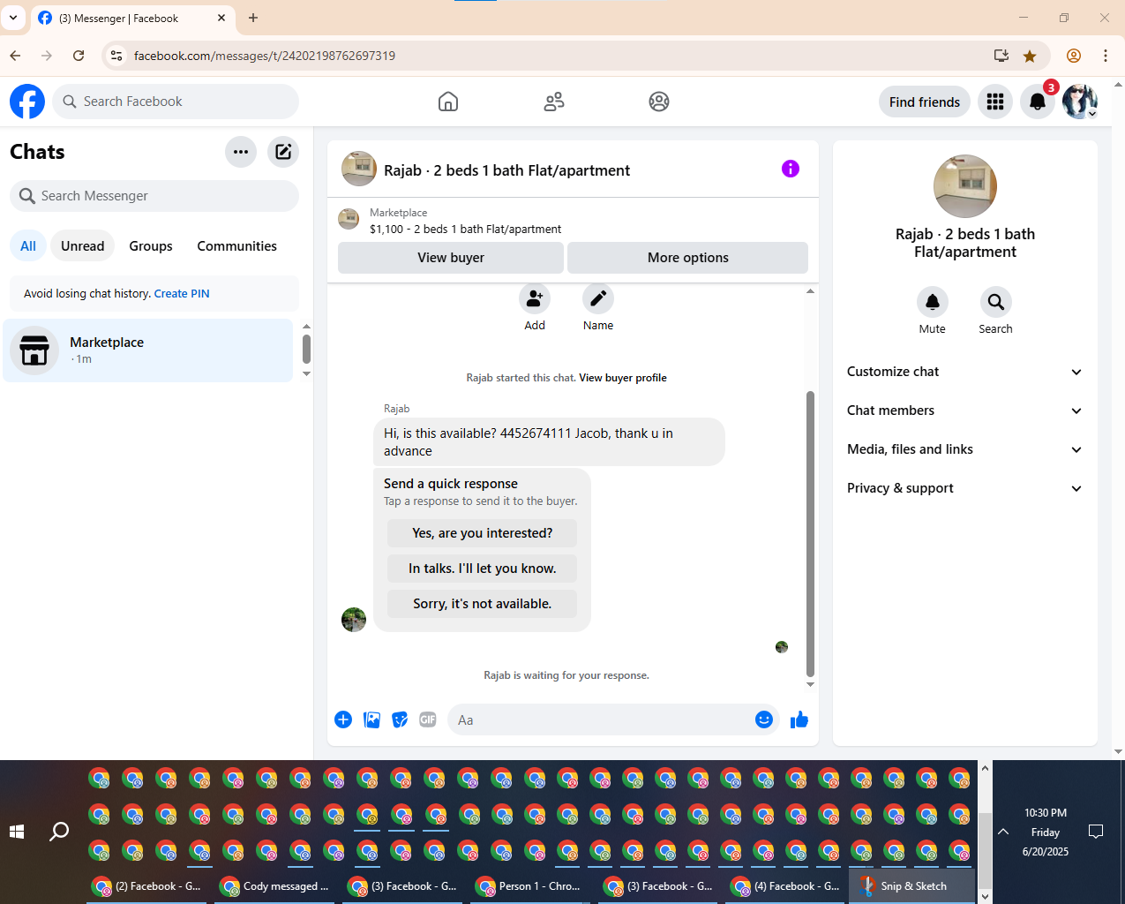The height and width of the screenshot is (904, 1125).
Task: Open Windows taskbar search
Action: (59, 832)
